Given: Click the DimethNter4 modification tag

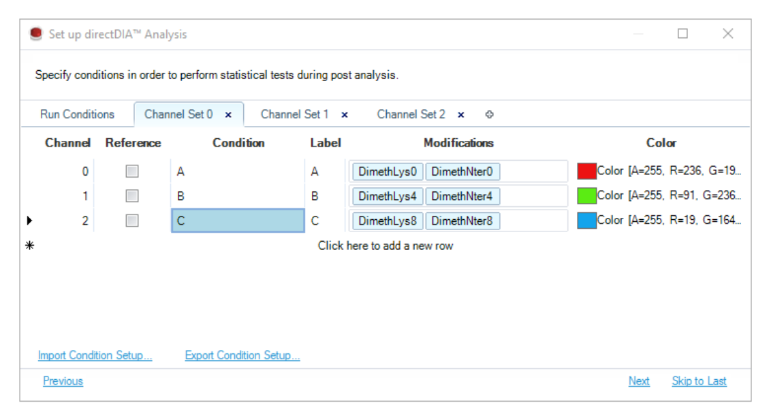Looking at the screenshot, I should [x=462, y=196].
